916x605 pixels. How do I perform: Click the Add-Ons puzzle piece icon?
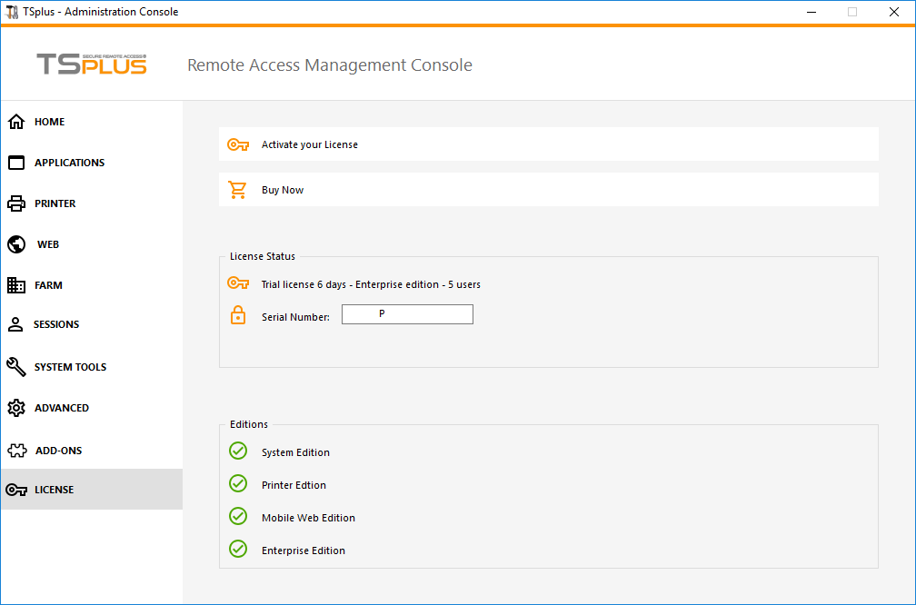click(15, 450)
